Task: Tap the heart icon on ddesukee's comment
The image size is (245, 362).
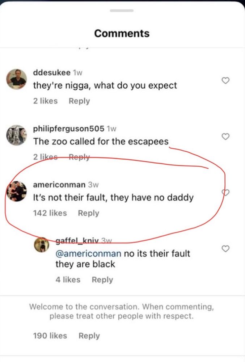Action: [225, 81]
